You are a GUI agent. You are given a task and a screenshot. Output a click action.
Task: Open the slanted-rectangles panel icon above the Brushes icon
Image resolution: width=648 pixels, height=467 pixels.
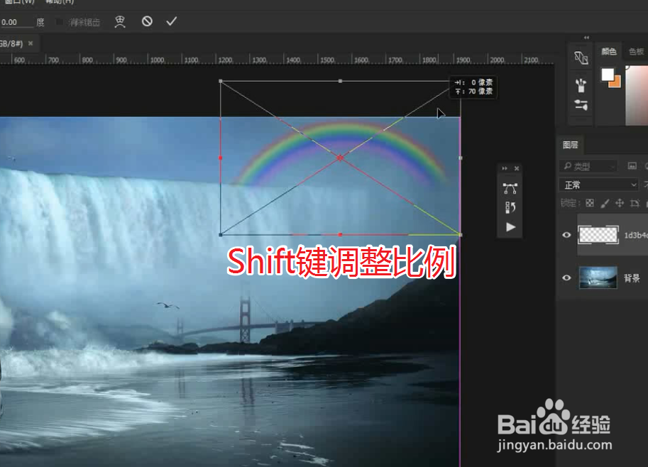tap(581, 57)
